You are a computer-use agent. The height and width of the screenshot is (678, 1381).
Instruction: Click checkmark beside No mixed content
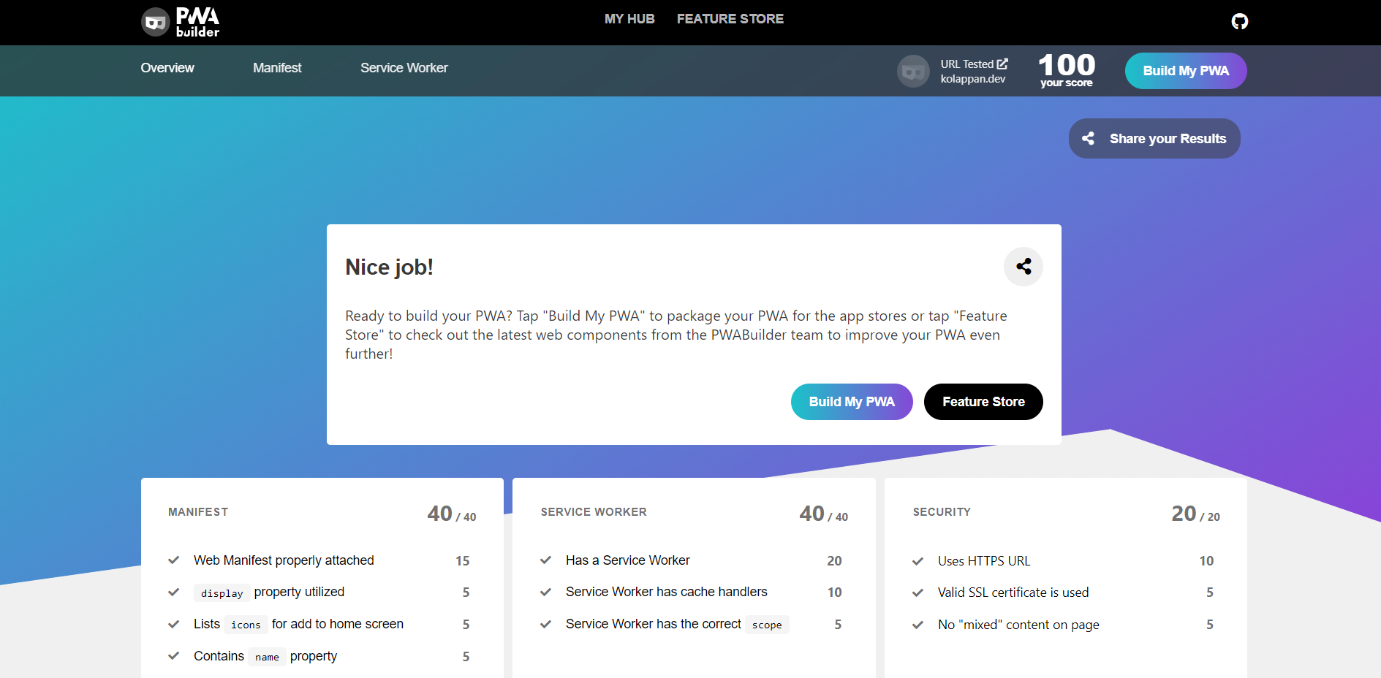point(917,625)
